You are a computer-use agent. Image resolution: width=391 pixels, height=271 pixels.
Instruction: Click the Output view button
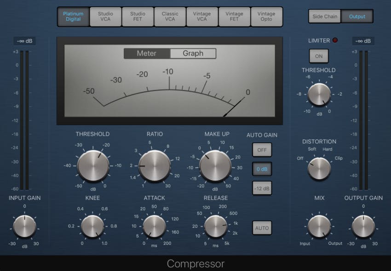click(x=357, y=17)
